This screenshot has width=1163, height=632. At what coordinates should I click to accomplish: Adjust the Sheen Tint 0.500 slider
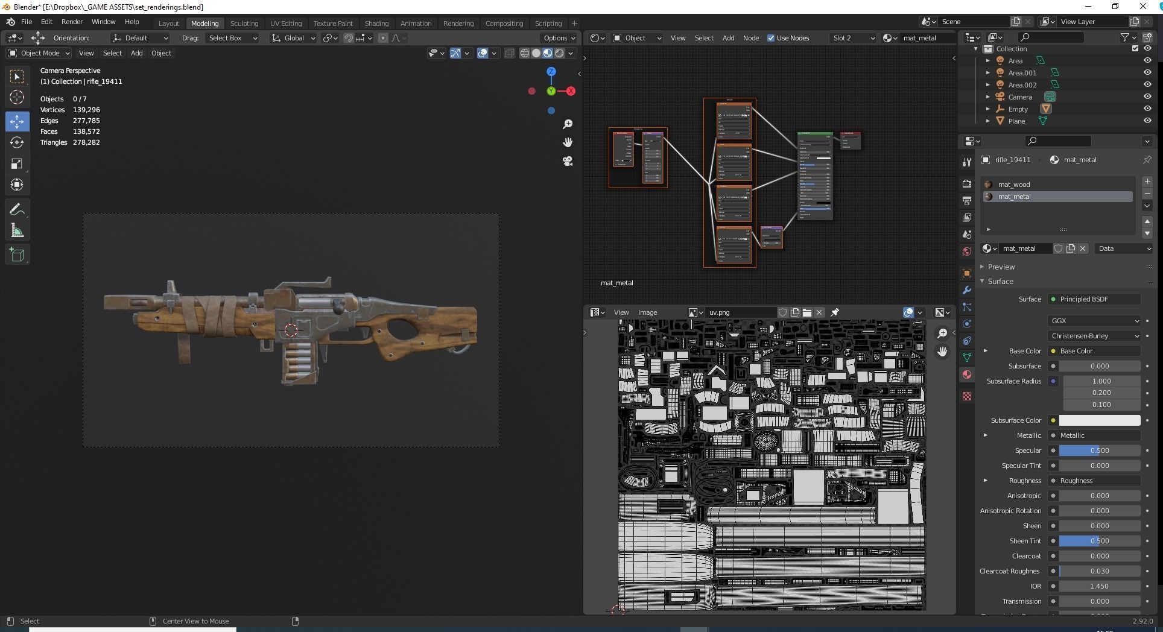coord(1100,541)
